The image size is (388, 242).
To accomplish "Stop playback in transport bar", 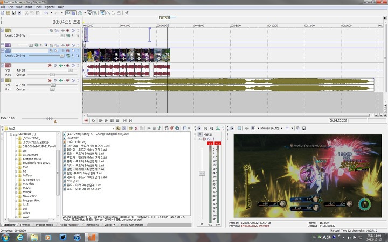I will click(x=117, y=120).
